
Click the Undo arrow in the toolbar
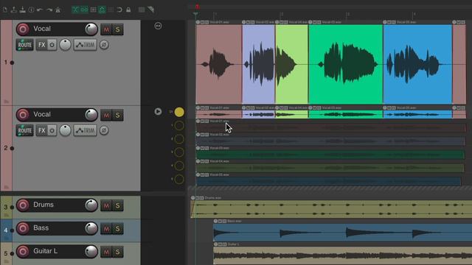[x=40, y=10]
